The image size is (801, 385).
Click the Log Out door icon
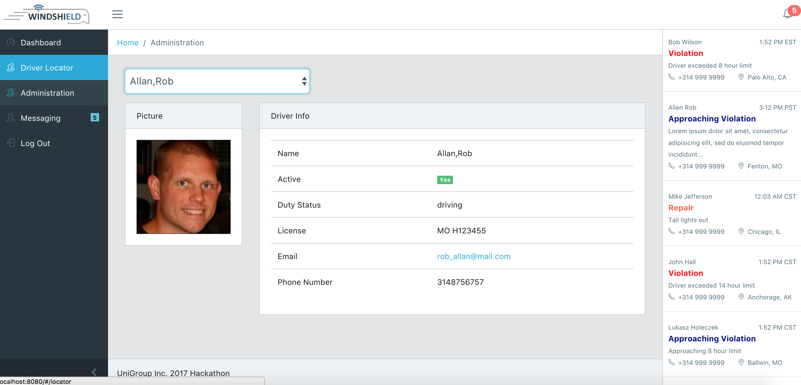(x=11, y=143)
